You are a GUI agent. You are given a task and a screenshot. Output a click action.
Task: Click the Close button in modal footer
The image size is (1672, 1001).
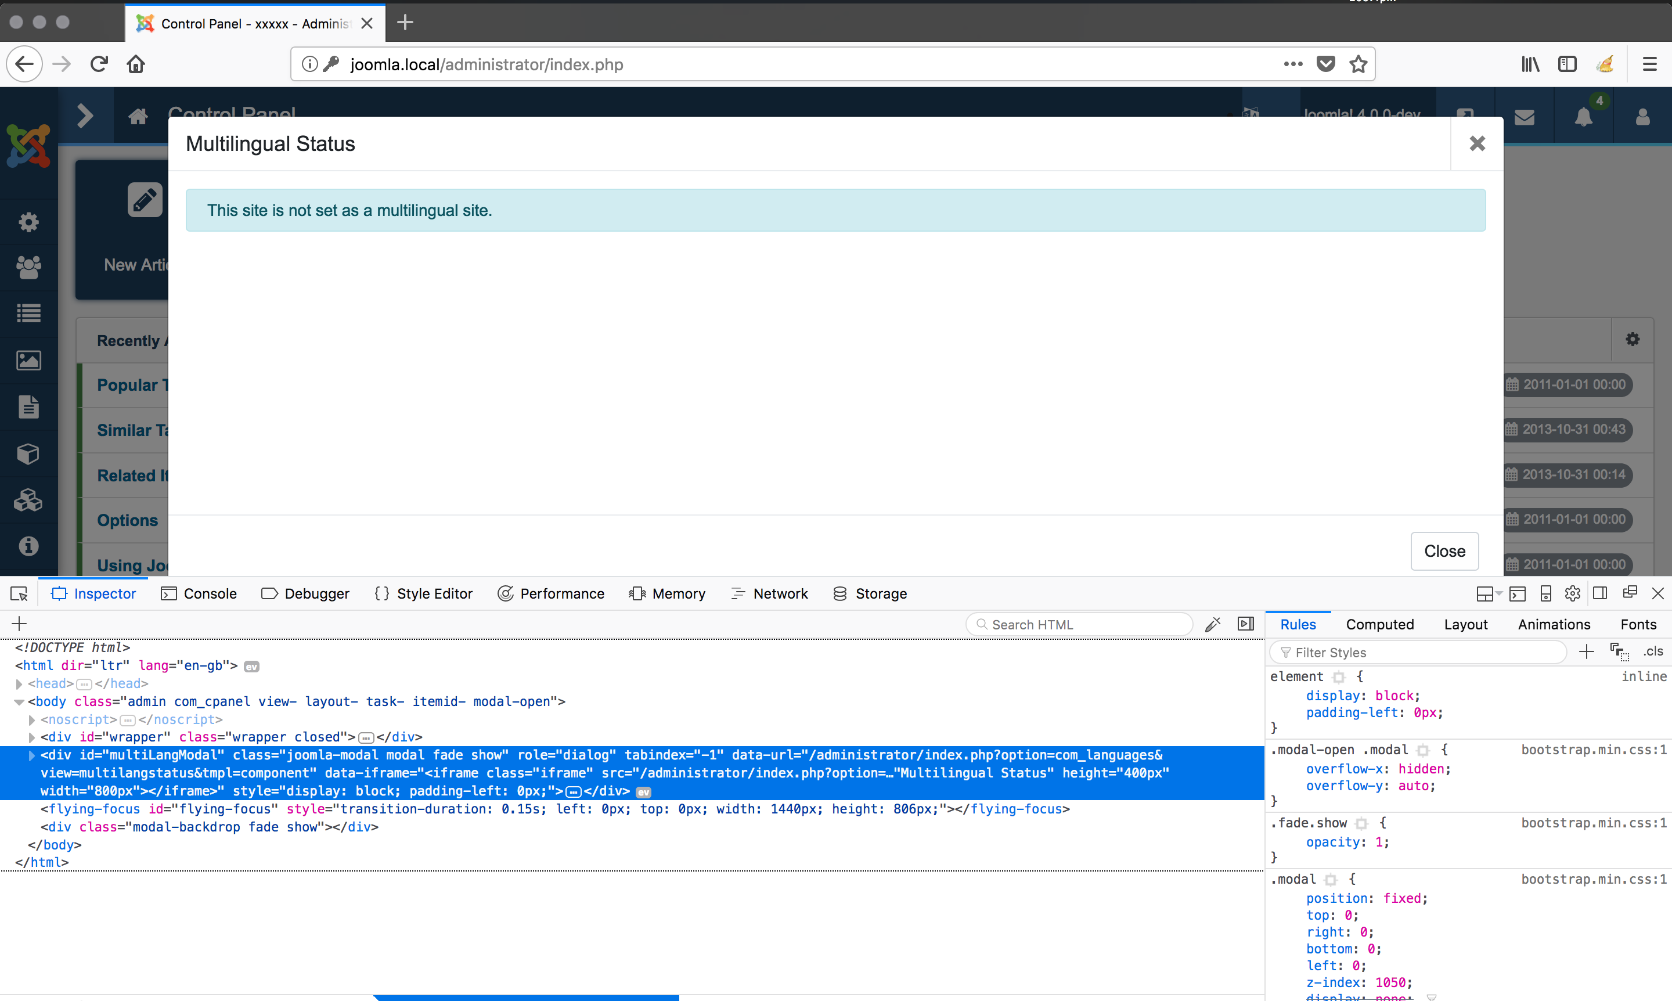(x=1444, y=551)
